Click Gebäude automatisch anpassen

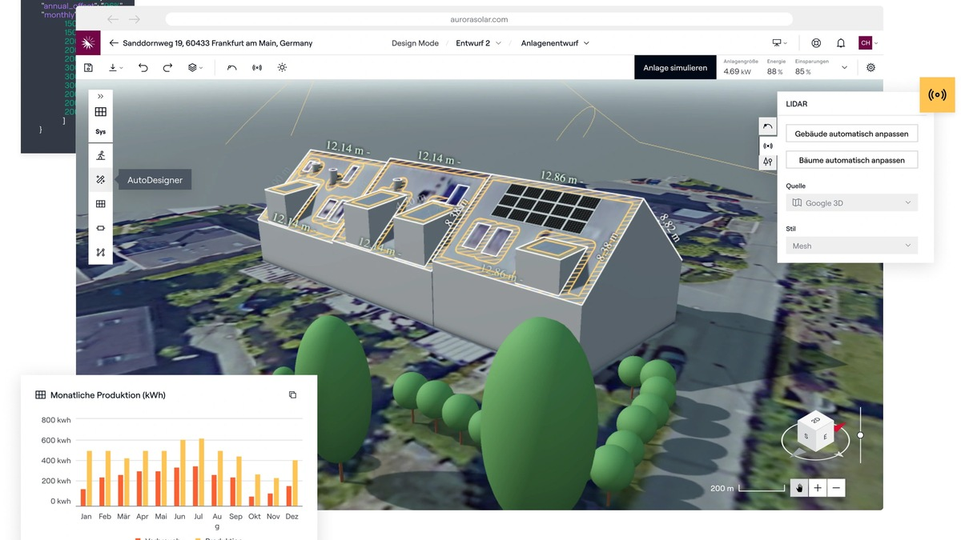[851, 133]
